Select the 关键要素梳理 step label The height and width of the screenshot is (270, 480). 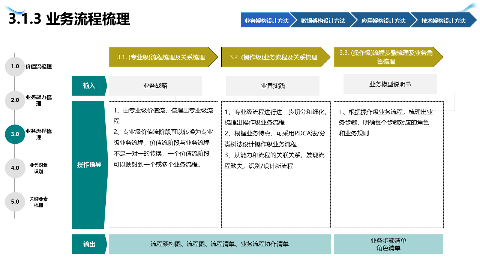click(x=39, y=202)
